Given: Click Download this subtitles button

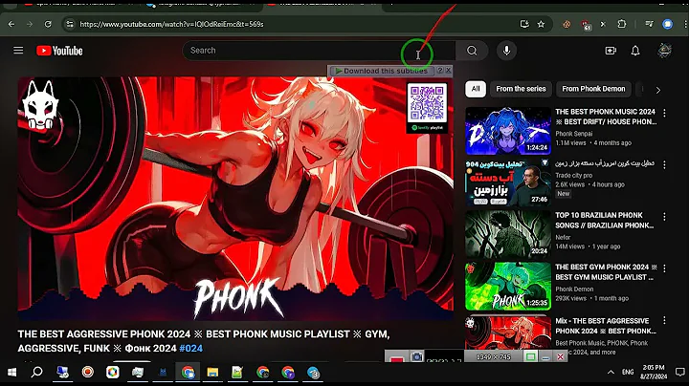Looking at the screenshot, I should pyautogui.click(x=382, y=71).
